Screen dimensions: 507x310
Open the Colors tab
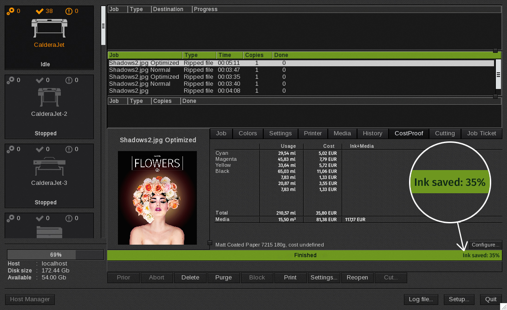(247, 133)
